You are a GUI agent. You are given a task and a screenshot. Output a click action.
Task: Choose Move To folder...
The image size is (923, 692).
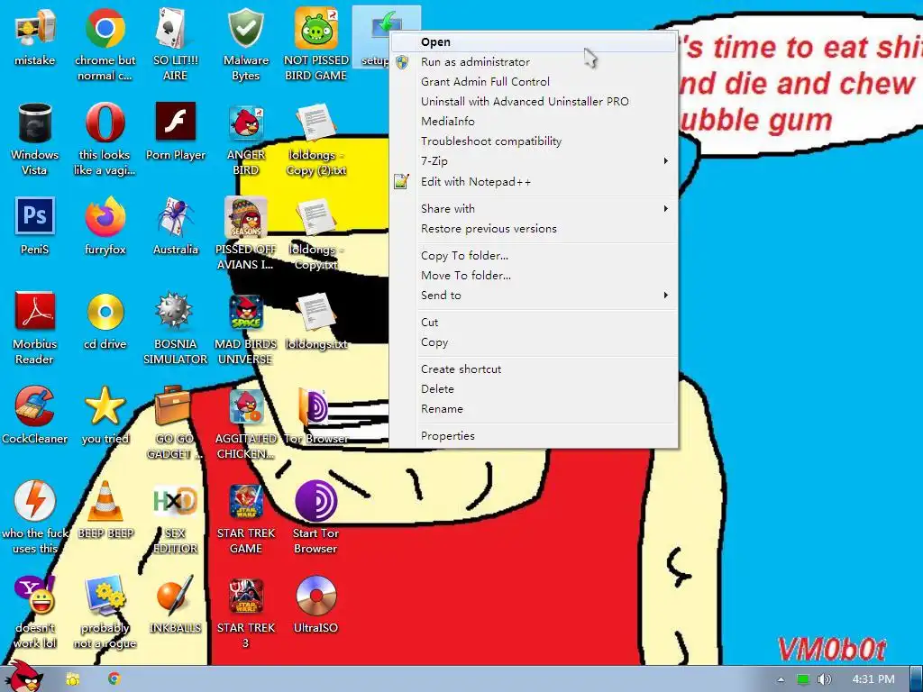(x=534, y=276)
